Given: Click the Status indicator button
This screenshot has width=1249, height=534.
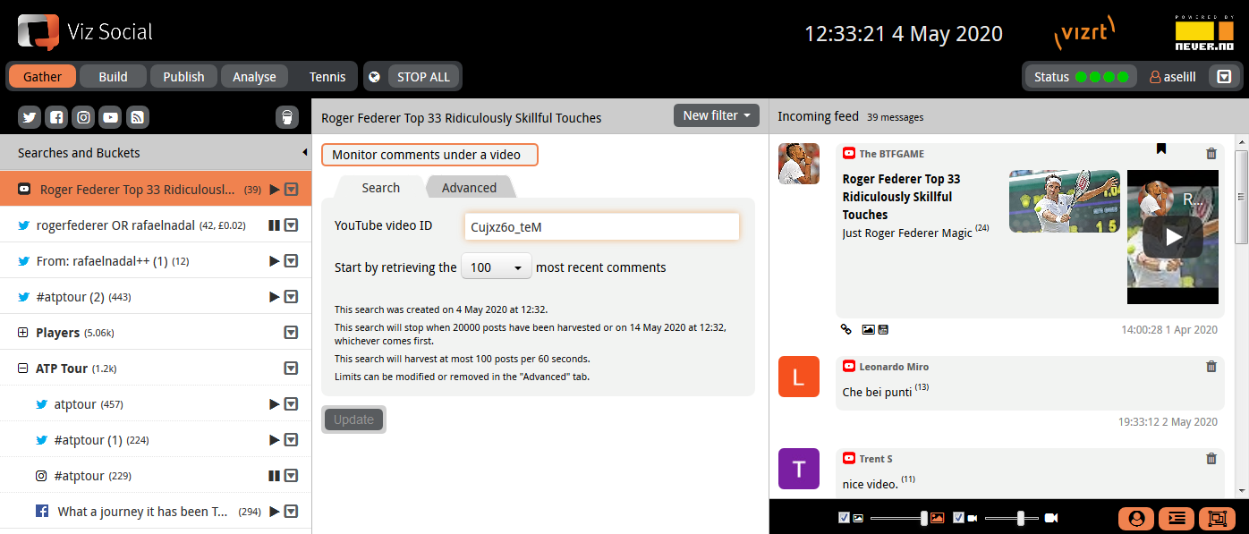Looking at the screenshot, I should (1080, 77).
